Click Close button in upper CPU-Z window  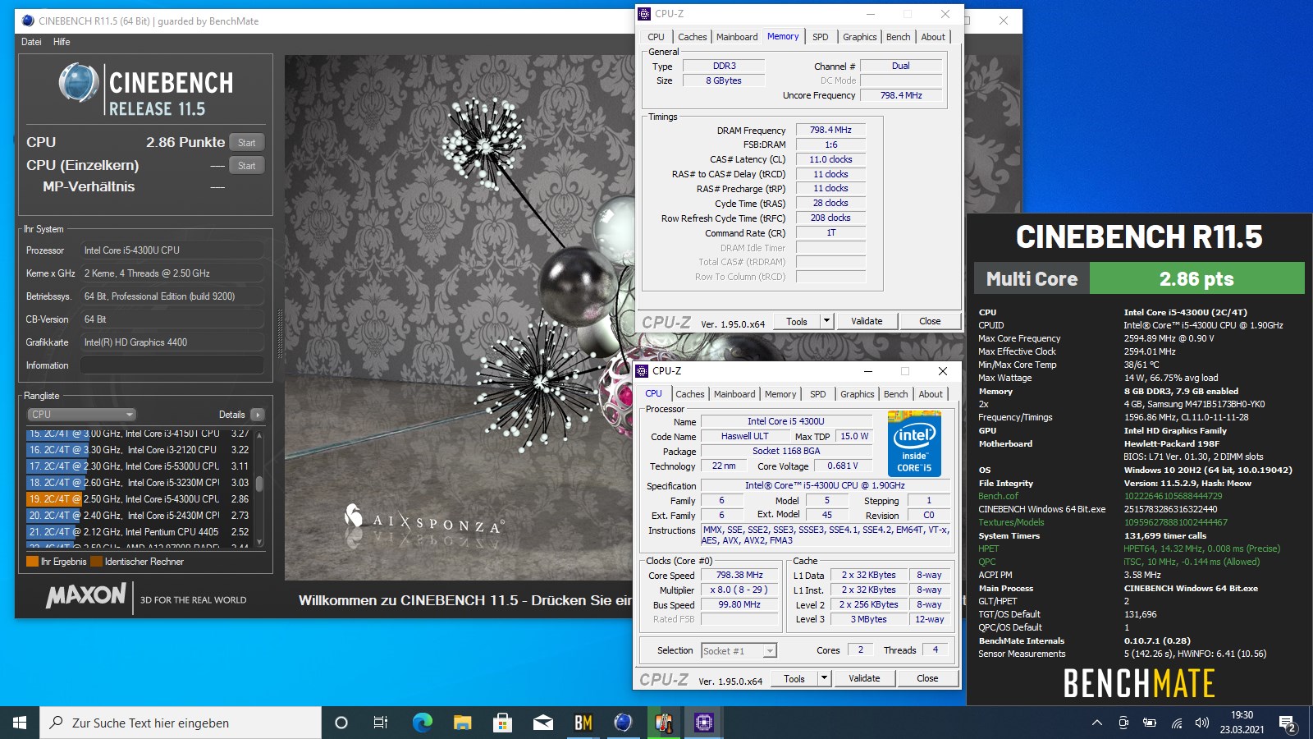930,322
